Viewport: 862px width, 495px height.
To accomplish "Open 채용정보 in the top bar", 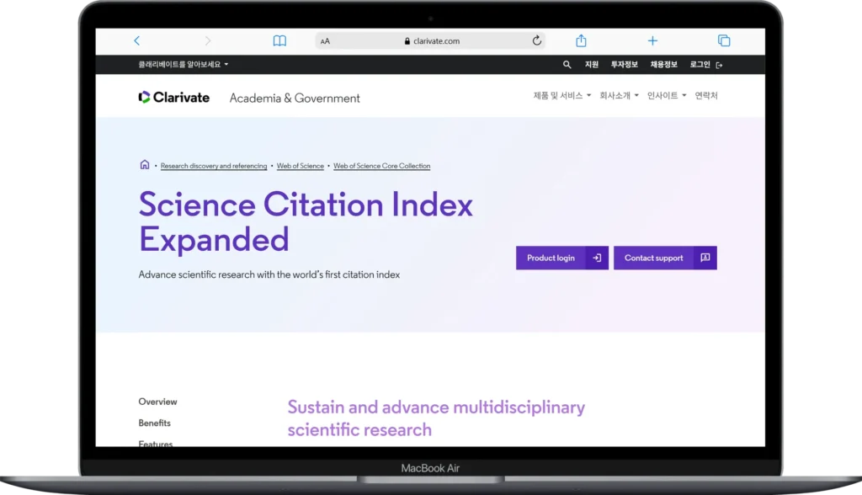I will (x=663, y=65).
